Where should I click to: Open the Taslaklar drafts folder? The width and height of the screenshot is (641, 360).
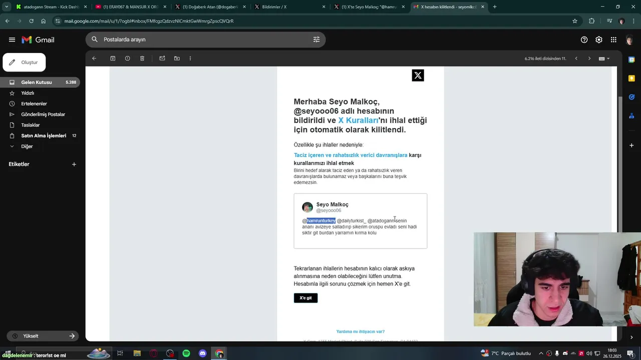(30, 125)
